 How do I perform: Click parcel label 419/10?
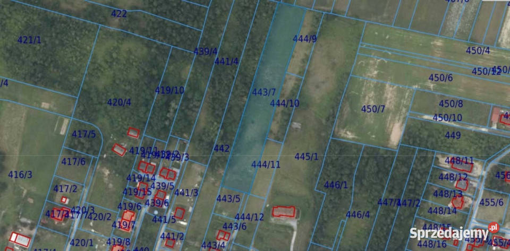coord(169,90)
